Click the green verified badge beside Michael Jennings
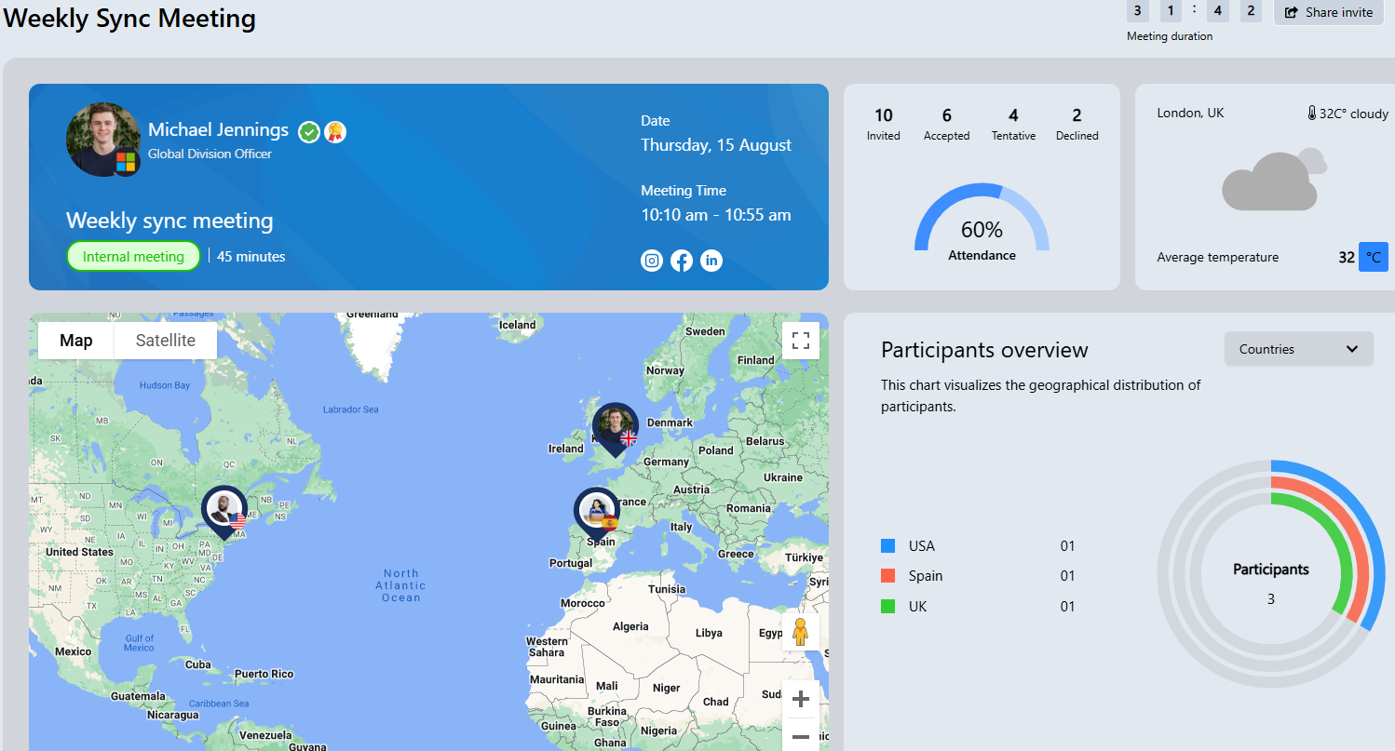The height and width of the screenshot is (751, 1395). (x=309, y=132)
